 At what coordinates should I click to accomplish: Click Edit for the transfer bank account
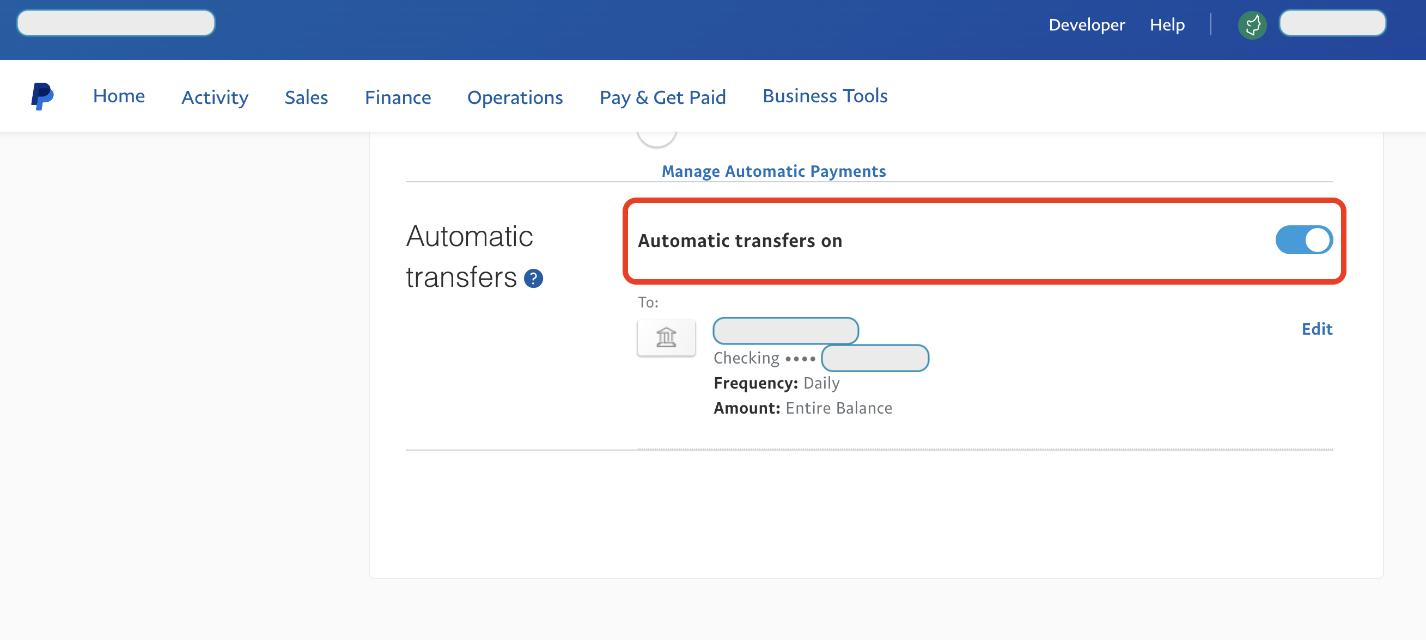tap(1317, 329)
